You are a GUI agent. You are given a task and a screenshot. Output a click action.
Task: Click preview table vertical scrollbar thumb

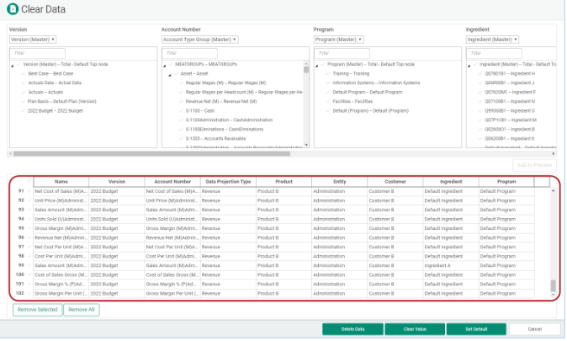coord(553,285)
